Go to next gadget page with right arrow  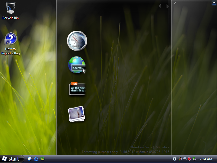167,6
